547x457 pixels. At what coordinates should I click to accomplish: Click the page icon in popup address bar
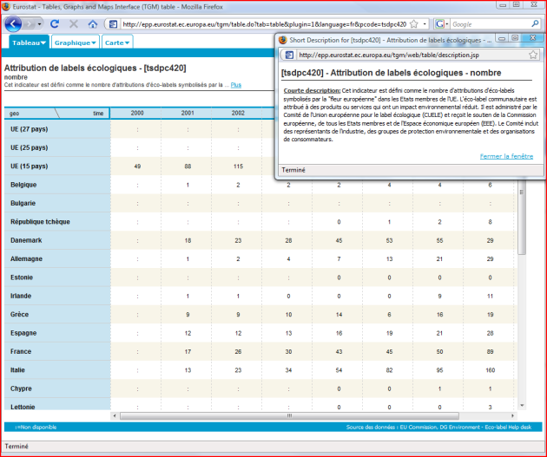(x=289, y=55)
